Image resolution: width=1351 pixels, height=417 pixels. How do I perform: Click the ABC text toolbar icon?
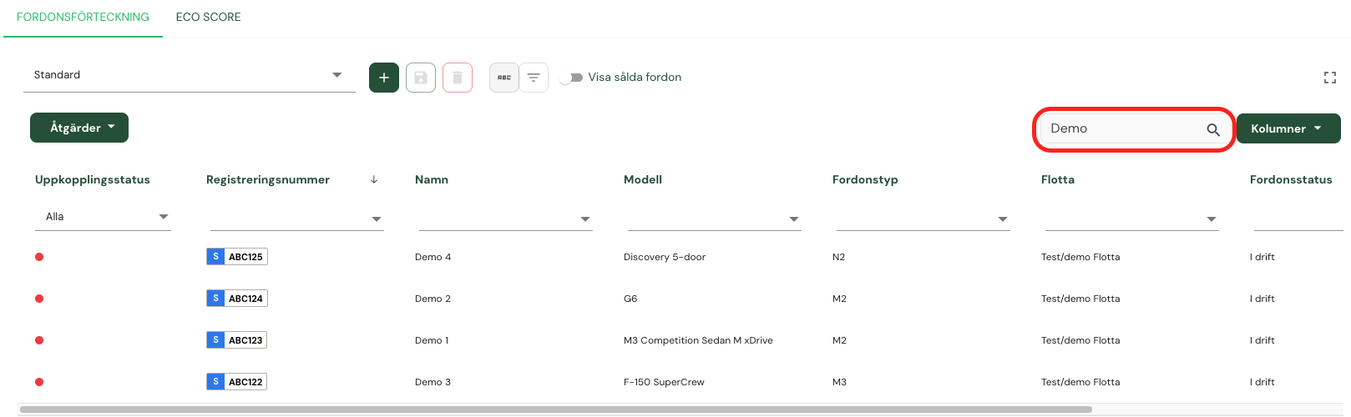[504, 78]
